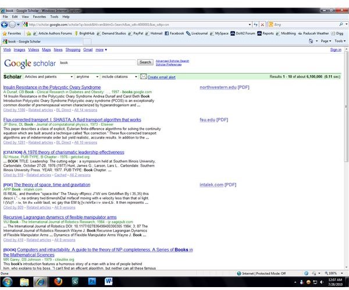Click the red Stop loading icon
The height and width of the screenshot is (290, 349).
click(262, 24)
